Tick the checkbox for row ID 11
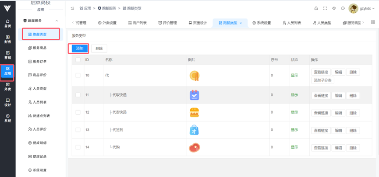The height and width of the screenshot is (177, 379). 78,95
